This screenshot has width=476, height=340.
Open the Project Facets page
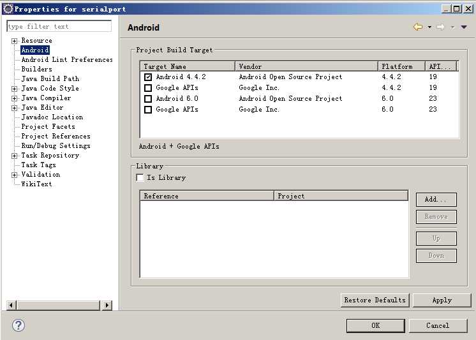pos(48,126)
